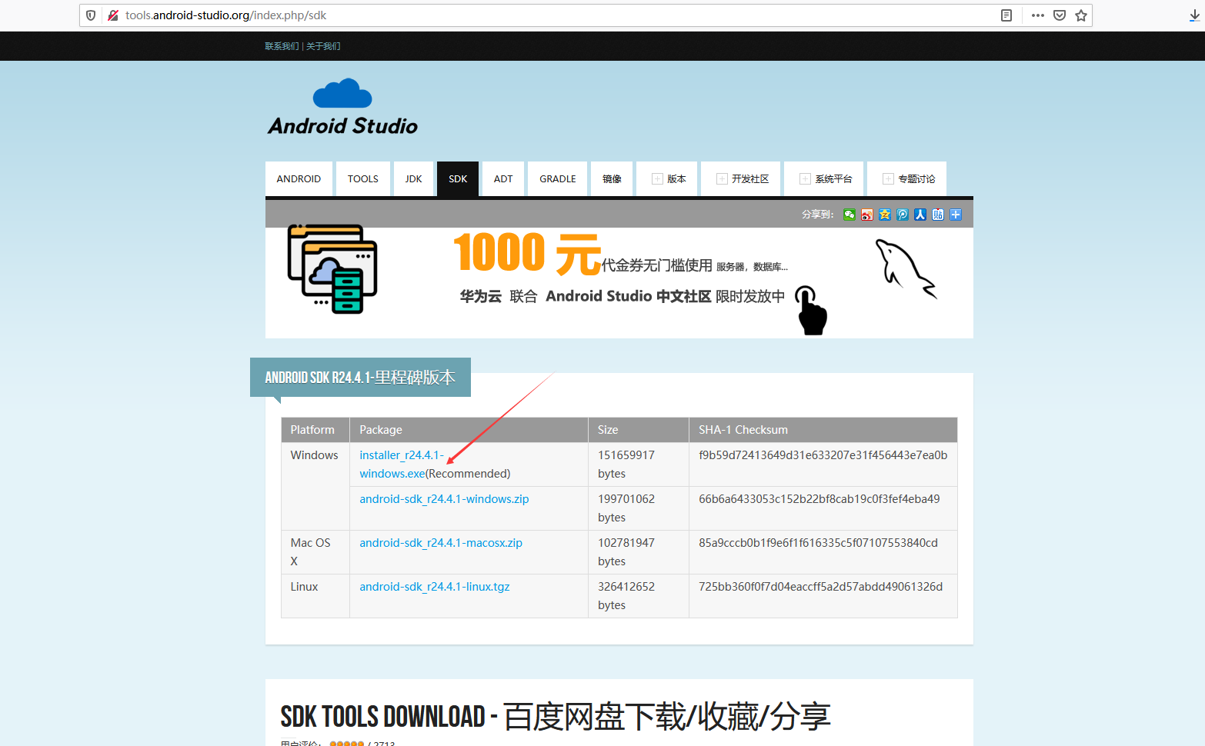Open the TOOLS nav tab
The width and height of the screenshot is (1205, 746).
[x=363, y=178]
